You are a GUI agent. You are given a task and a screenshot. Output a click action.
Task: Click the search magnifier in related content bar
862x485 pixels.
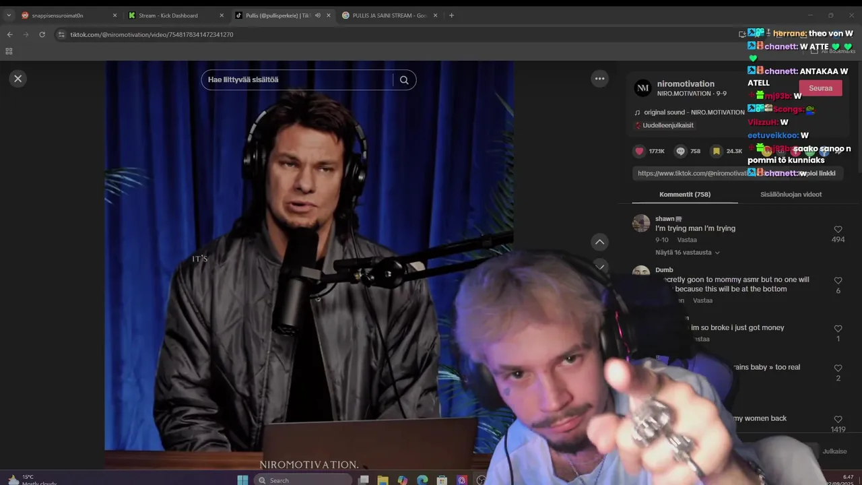tap(404, 80)
